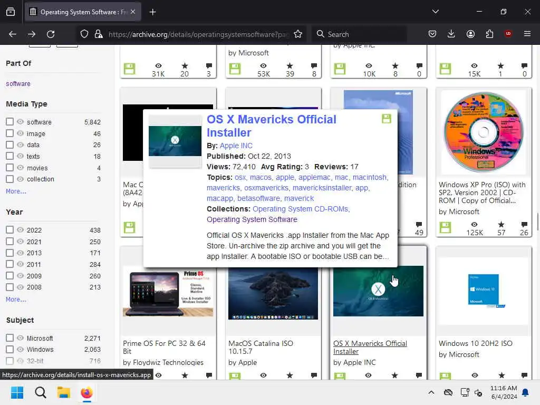Go back to the previous page
Screen dimensions: 540x405
tap(13, 34)
